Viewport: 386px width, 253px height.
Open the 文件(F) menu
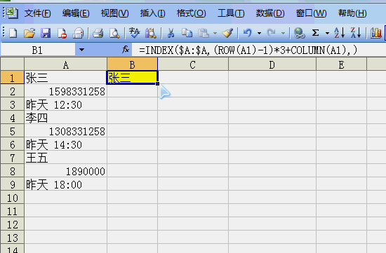(x=37, y=13)
